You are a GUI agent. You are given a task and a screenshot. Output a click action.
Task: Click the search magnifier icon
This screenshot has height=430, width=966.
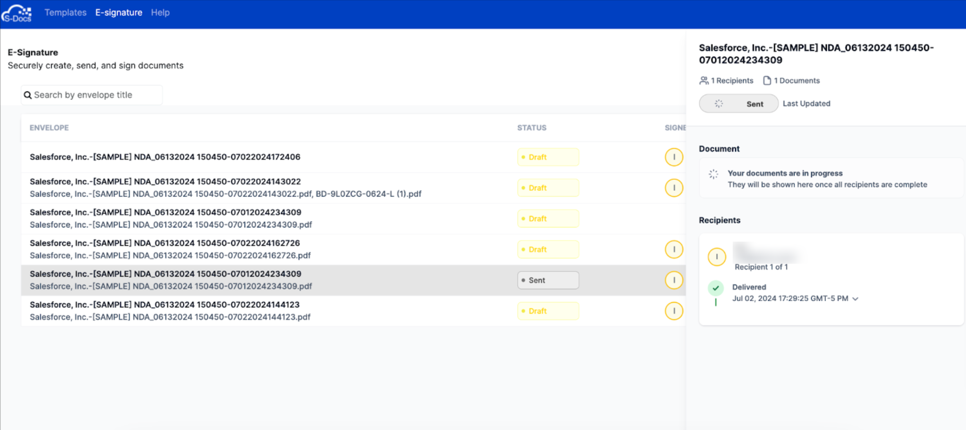27,95
